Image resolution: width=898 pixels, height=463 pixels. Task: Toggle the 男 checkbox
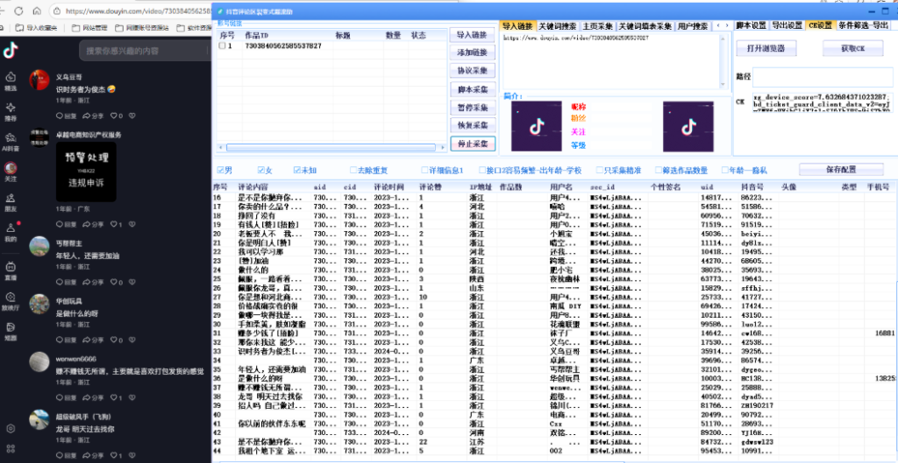pos(220,170)
